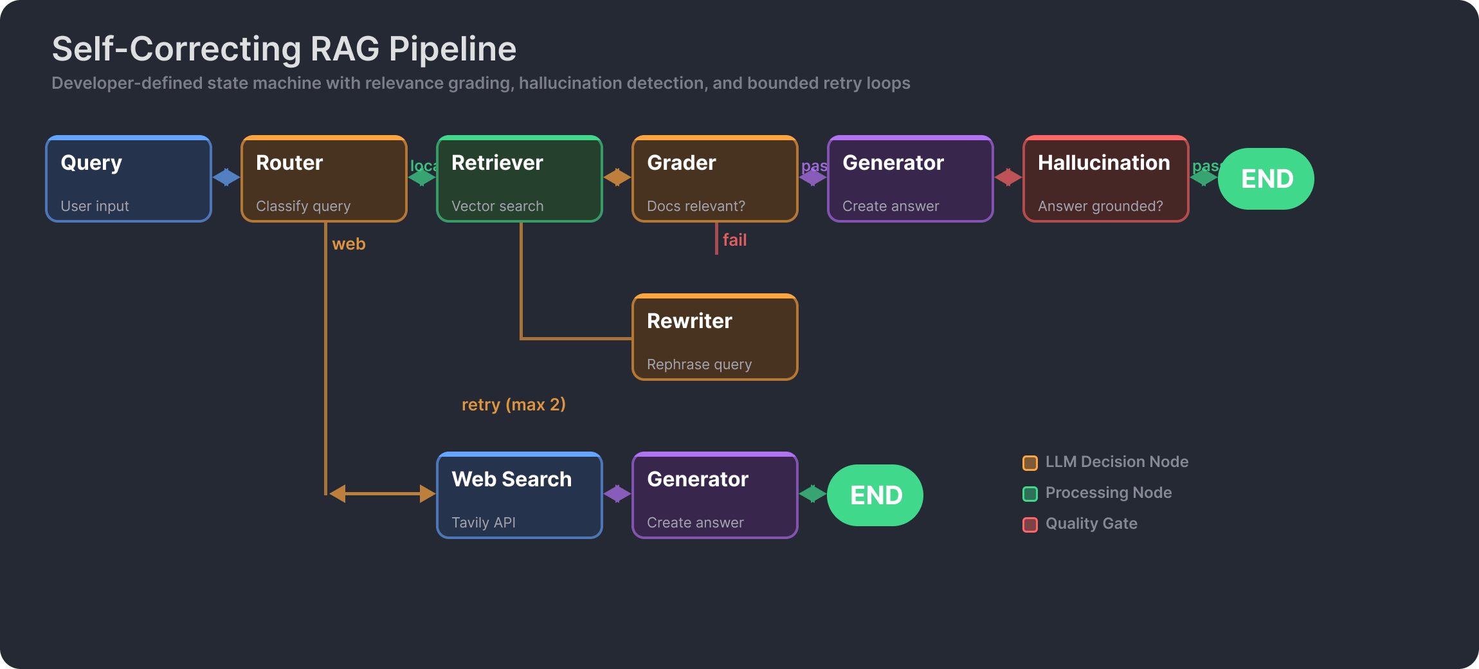Click the "web" edge label
Viewport: 1479px width, 669px height.
(349, 244)
